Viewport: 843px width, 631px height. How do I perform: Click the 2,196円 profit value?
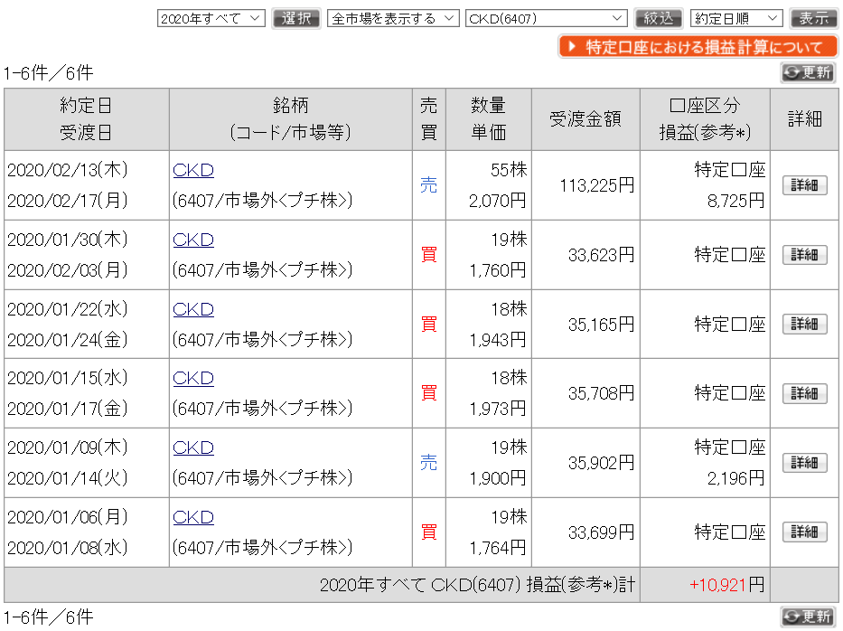tap(735, 478)
